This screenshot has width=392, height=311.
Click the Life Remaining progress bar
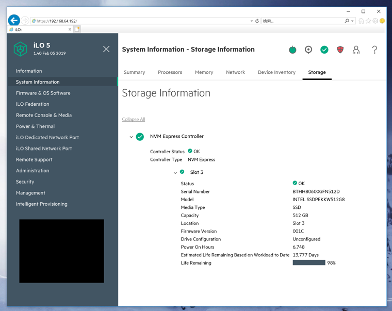pos(309,263)
